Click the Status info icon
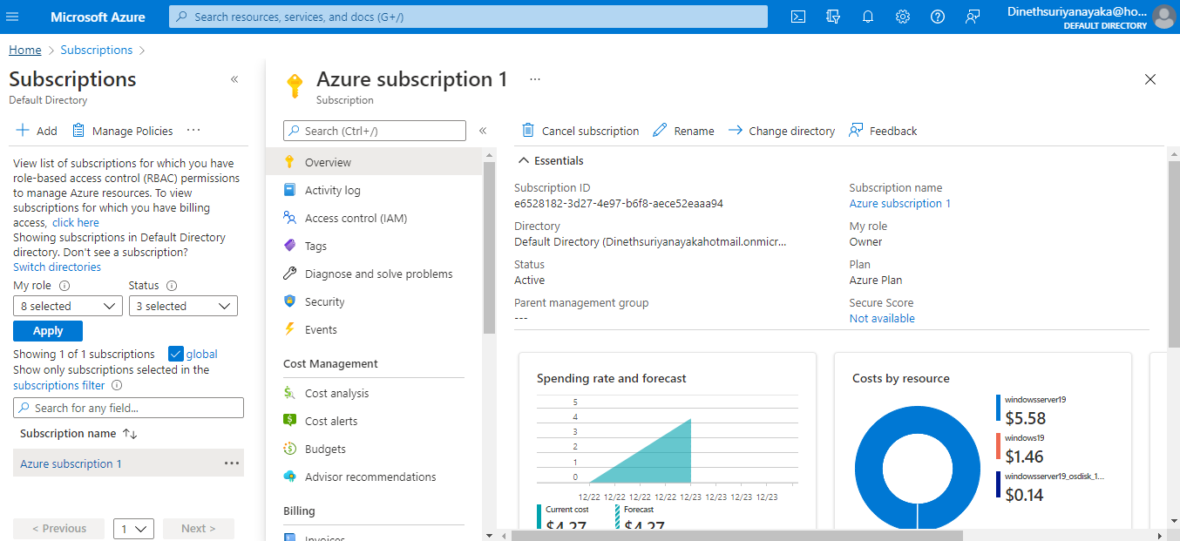The height and width of the screenshot is (541, 1180). tap(172, 286)
